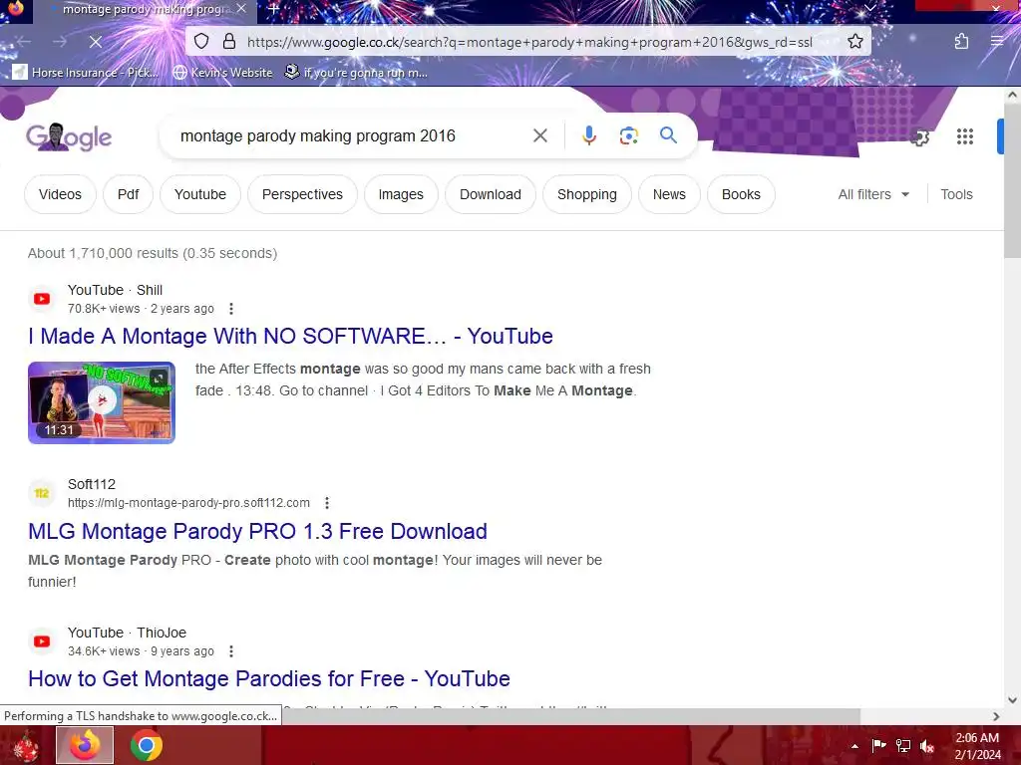
Task: Open the Firefox hamburger application menu
Action: [x=997, y=42]
